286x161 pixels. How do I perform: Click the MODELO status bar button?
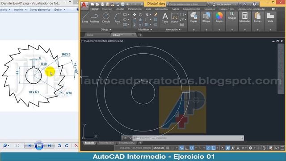[159, 148]
